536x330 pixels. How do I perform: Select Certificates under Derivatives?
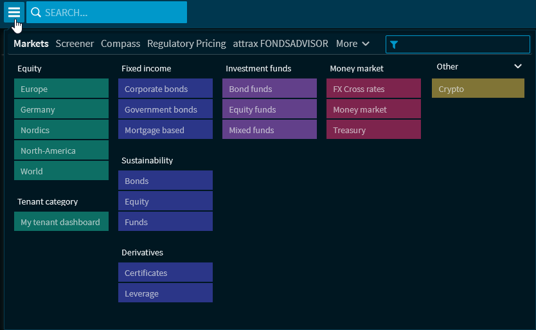[165, 273]
